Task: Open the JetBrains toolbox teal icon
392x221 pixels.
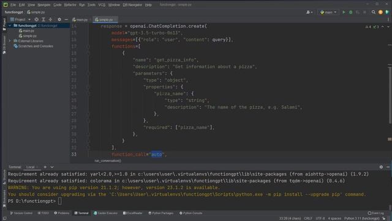Action: click(x=387, y=12)
